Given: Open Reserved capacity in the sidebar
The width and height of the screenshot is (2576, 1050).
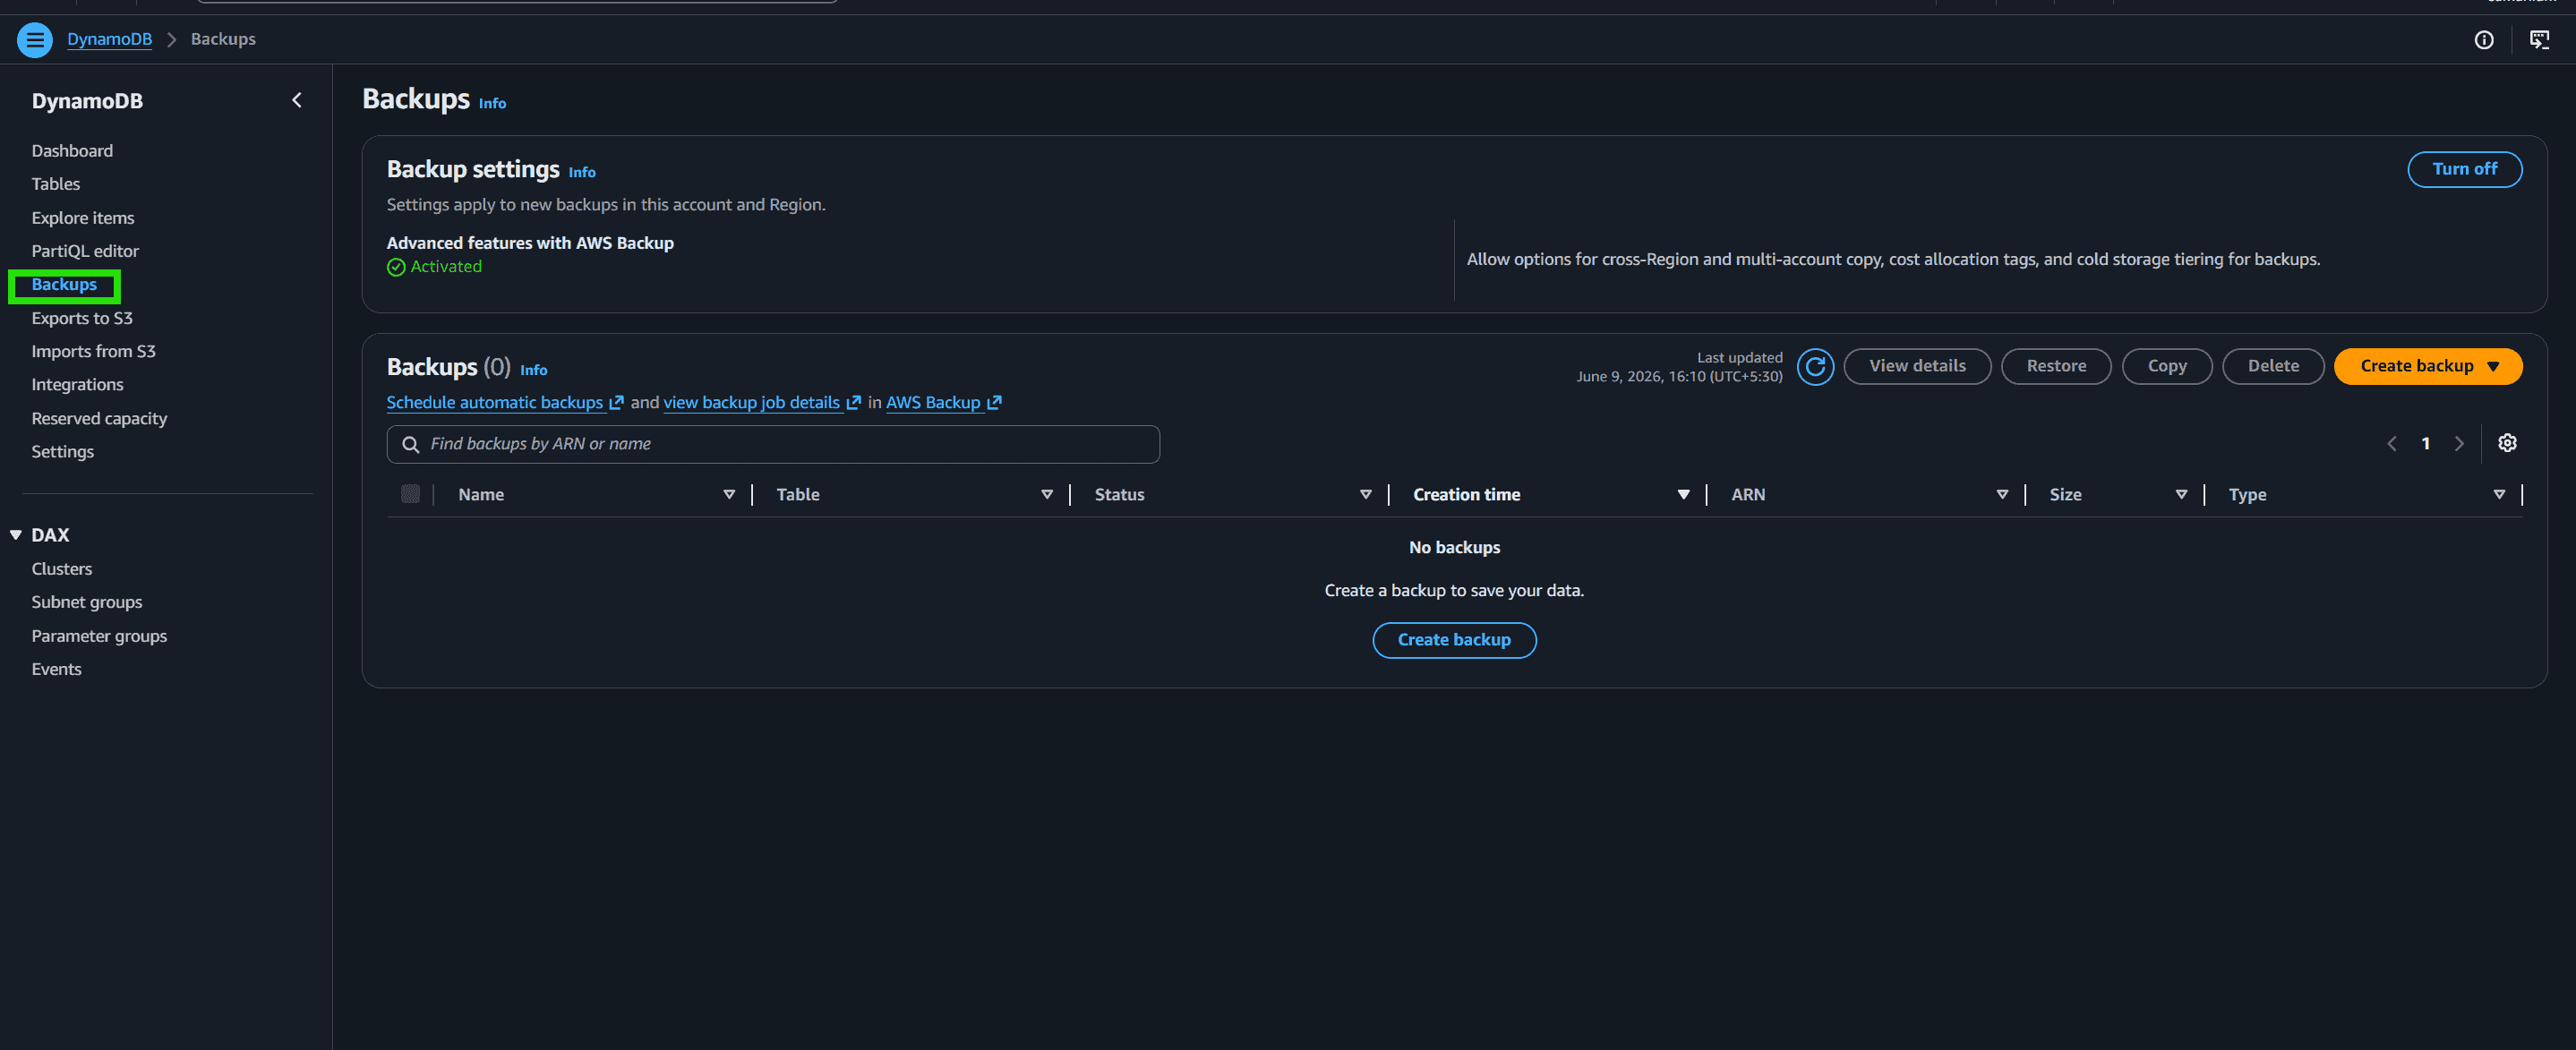Looking at the screenshot, I should point(99,418).
